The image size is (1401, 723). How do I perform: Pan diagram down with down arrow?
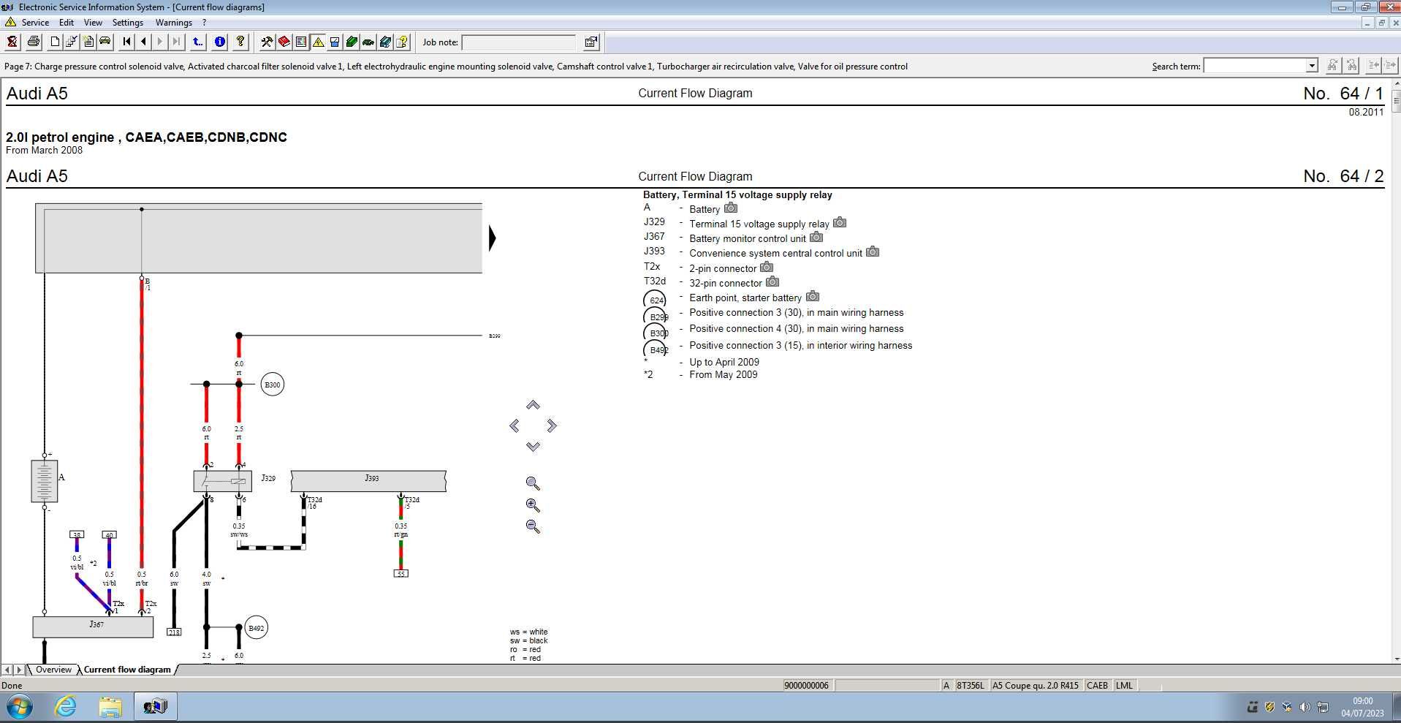coord(533,446)
